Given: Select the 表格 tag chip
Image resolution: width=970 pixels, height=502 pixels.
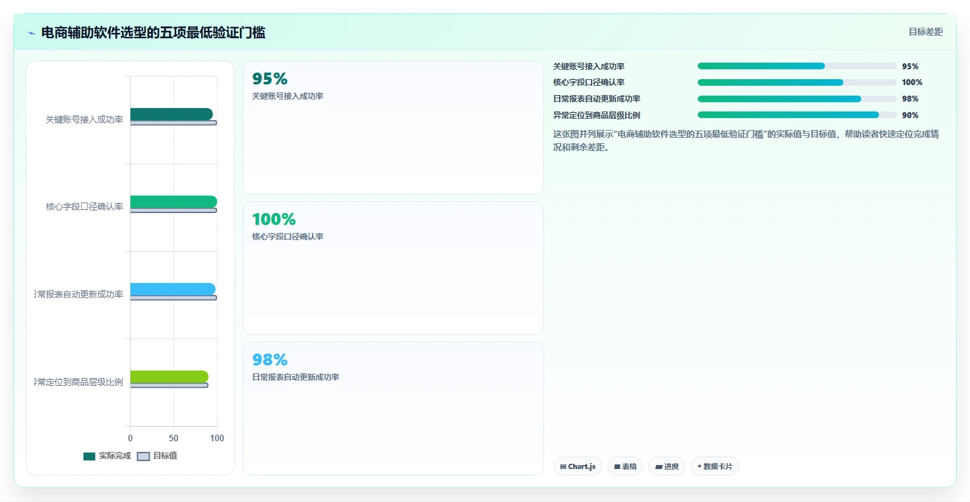Looking at the screenshot, I should (625, 466).
